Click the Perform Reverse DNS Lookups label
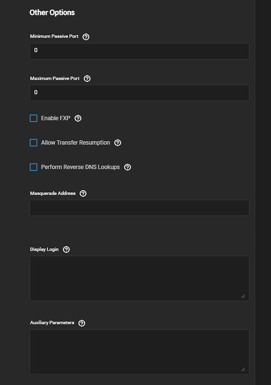The image size is (271, 385). pos(80,167)
